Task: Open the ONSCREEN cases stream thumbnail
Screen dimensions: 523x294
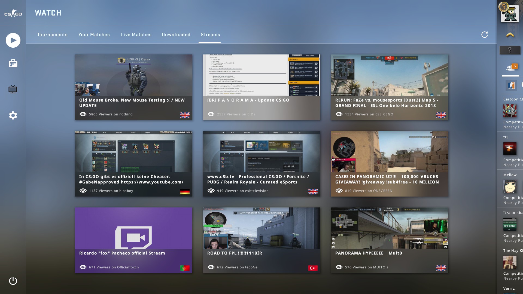Action: click(390, 152)
